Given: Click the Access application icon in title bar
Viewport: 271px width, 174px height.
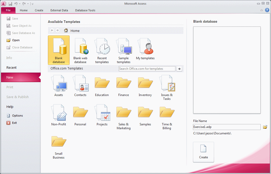Looking at the screenshot, I should pos(3,4).
